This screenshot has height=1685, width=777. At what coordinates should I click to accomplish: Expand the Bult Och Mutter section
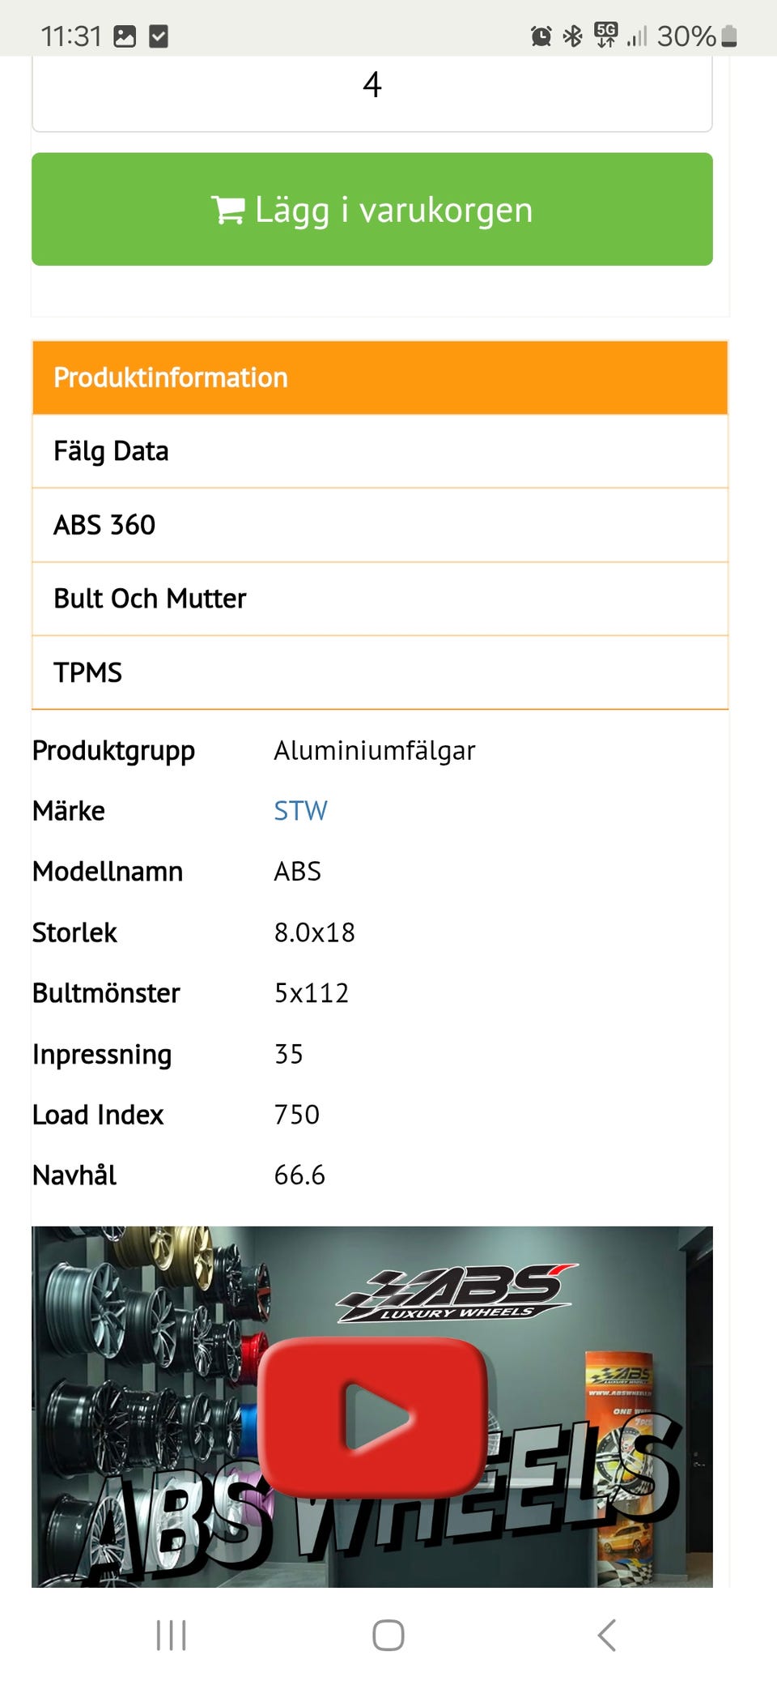(x=380, y=599)
